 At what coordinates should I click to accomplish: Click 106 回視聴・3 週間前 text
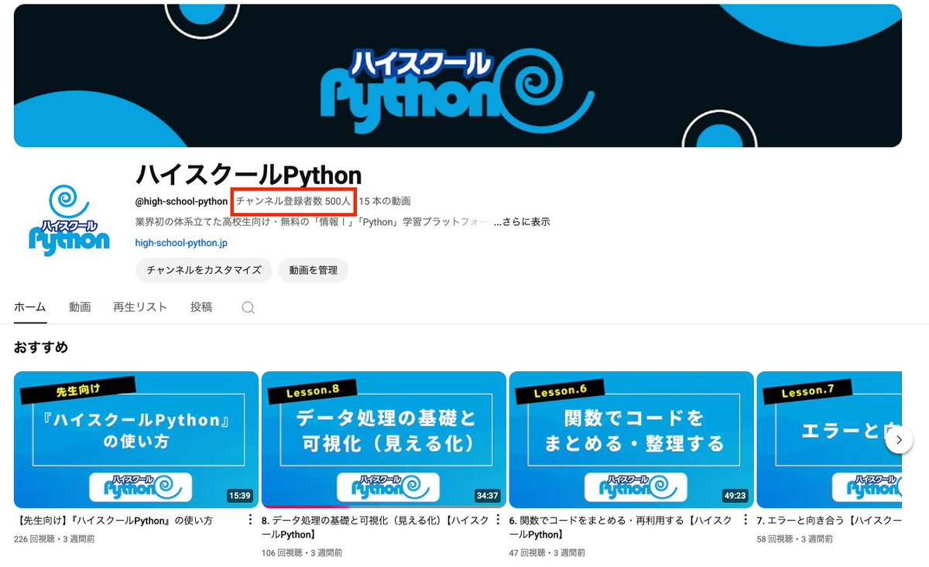[x=302, y=552]
